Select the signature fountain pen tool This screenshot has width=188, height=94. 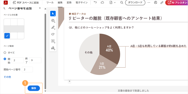(53, 48)
